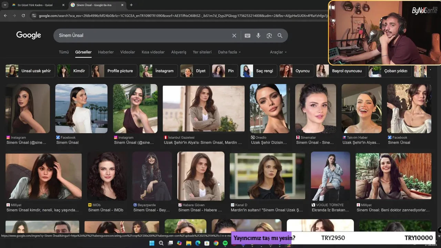Select the Kısa videolar tab
The width and height of the screenshot is (441, 248).
(x=153, y=52)
